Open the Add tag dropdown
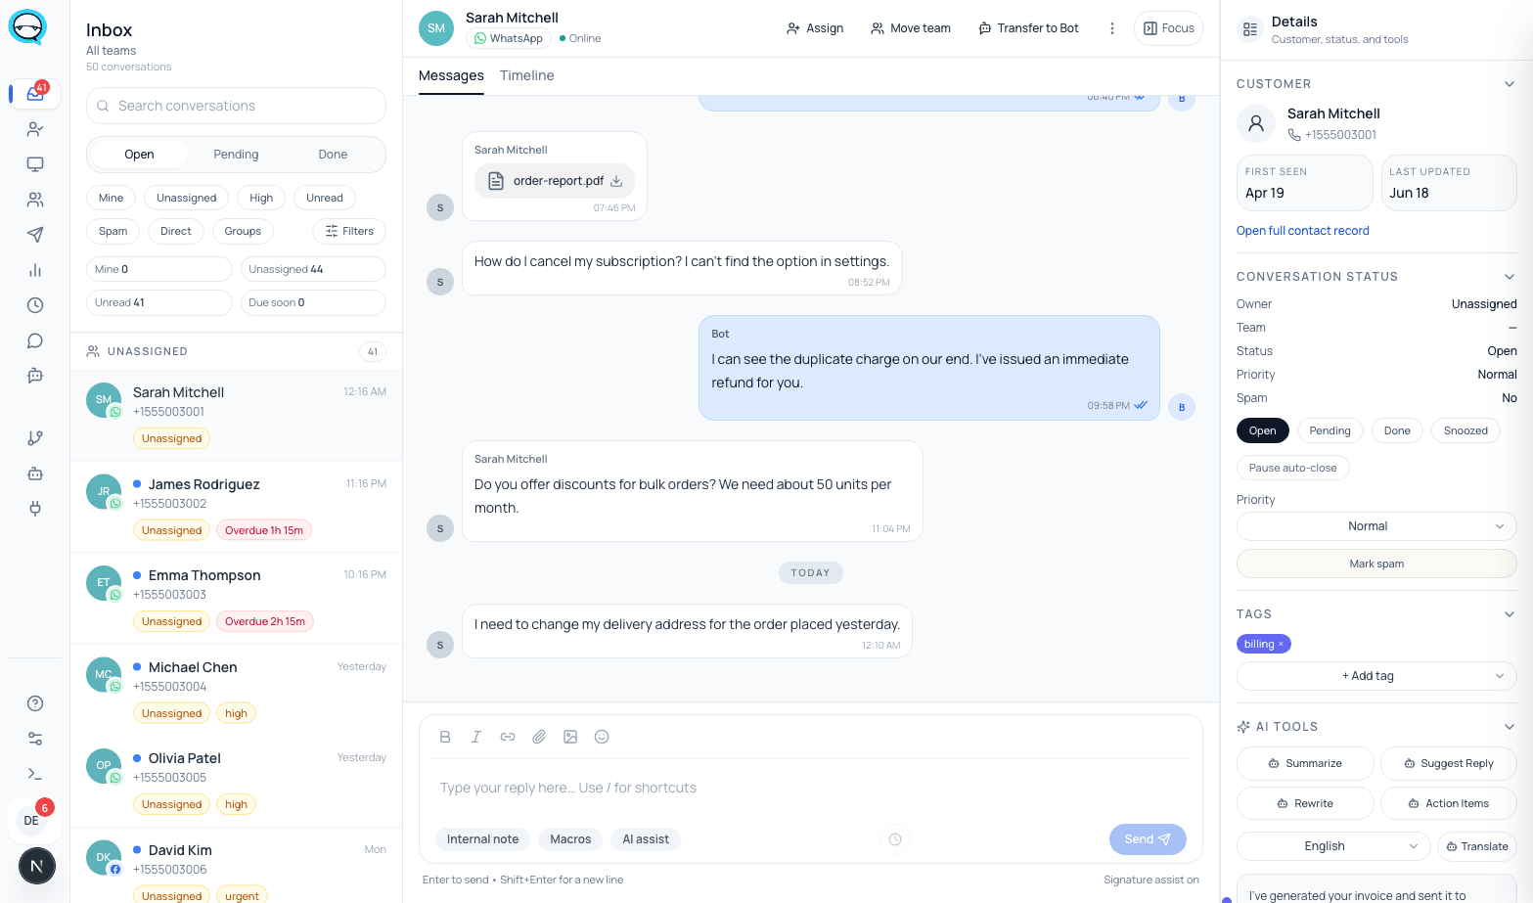The image size is (1533, 903). click(x=1376, y=676)
